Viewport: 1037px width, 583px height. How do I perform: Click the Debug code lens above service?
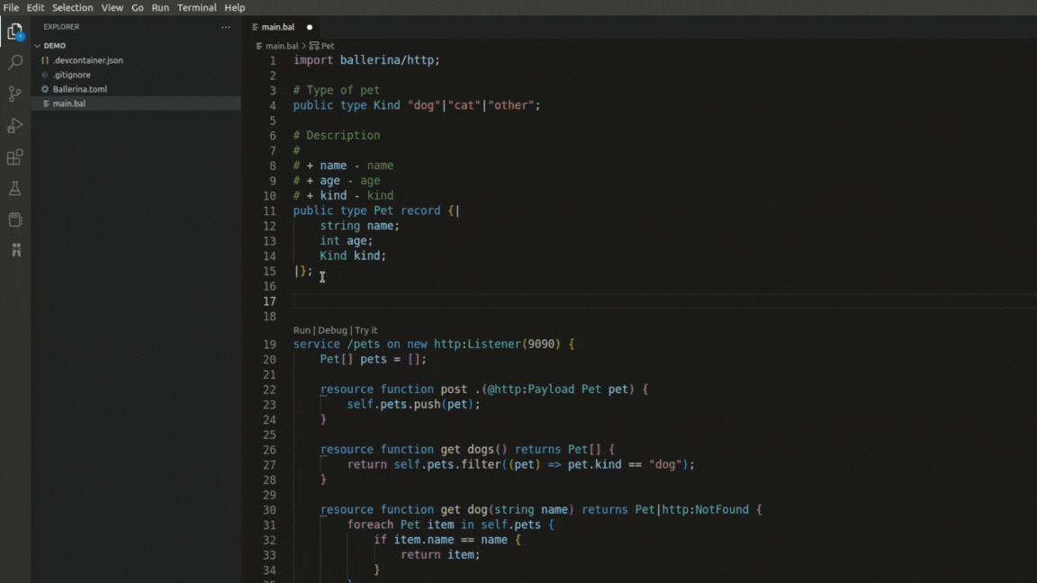[x=332, y=330]
